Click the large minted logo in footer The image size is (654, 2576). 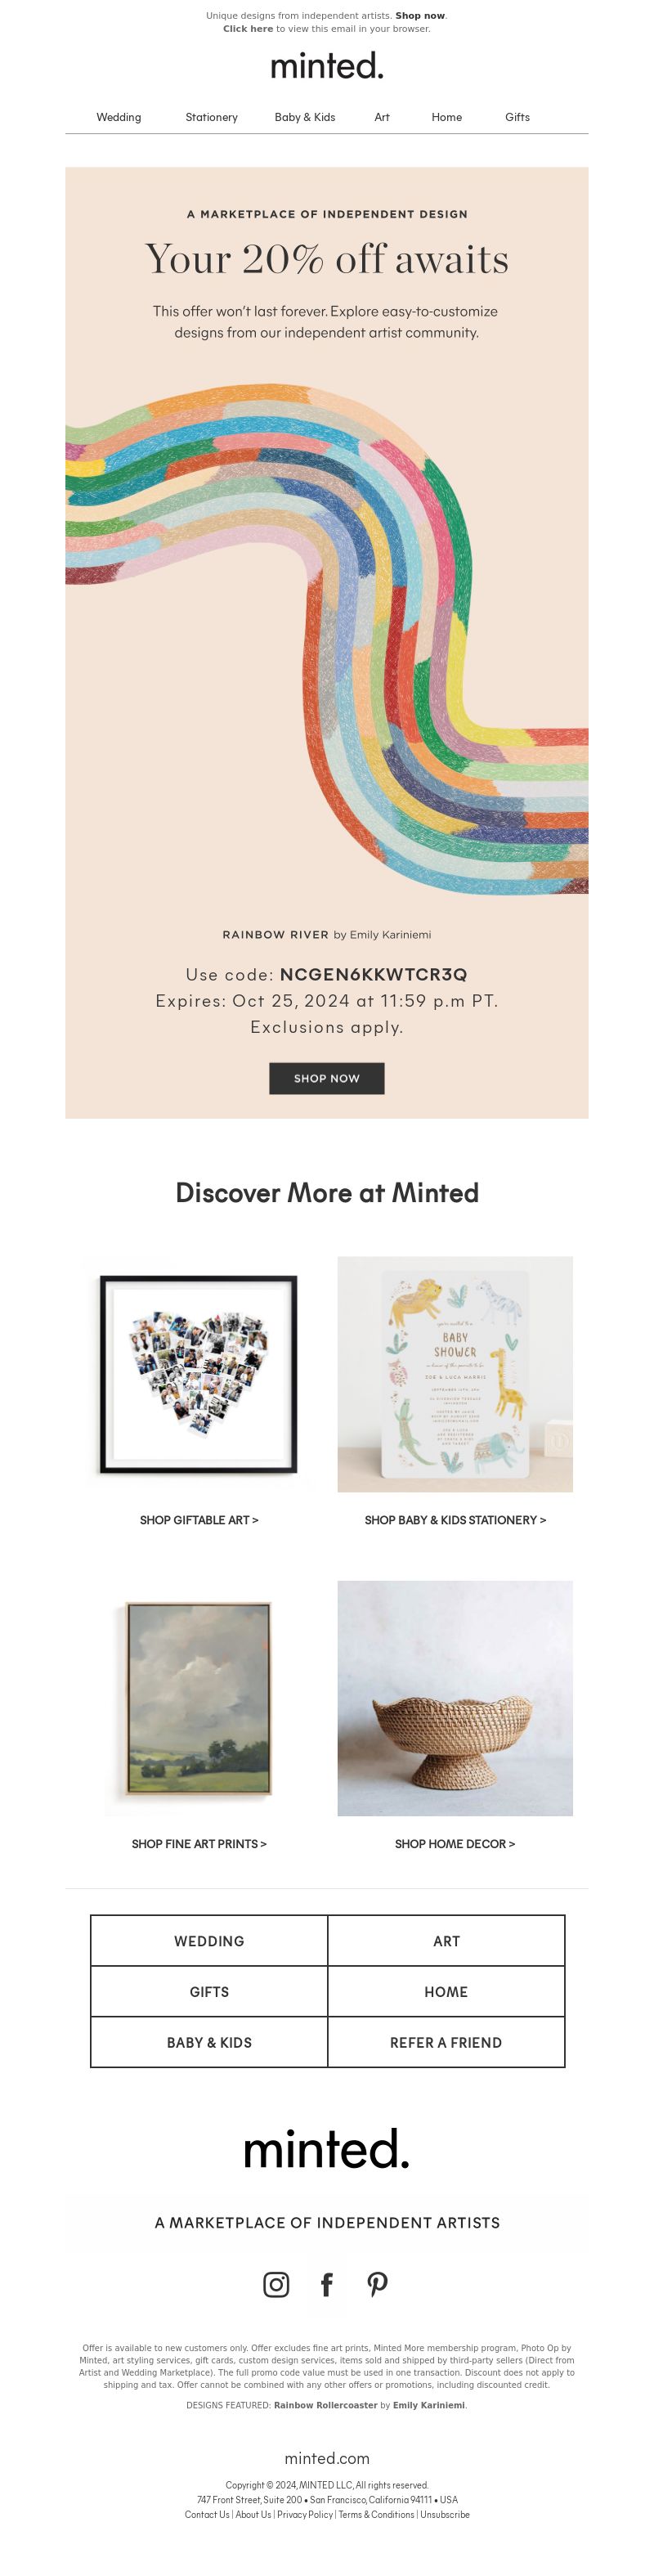coord(327,2149)
